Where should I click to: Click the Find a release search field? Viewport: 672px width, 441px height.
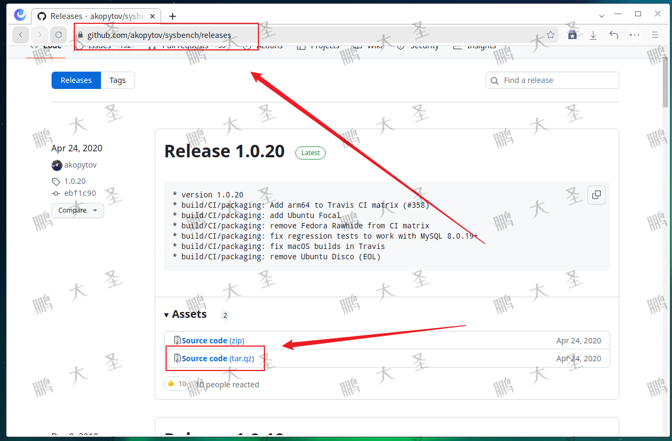553,80
